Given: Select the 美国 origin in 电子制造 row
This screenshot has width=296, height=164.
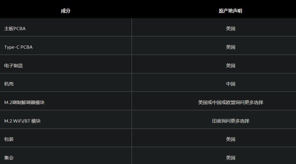Looking at the screenshot, I should (x=230, y=66).
